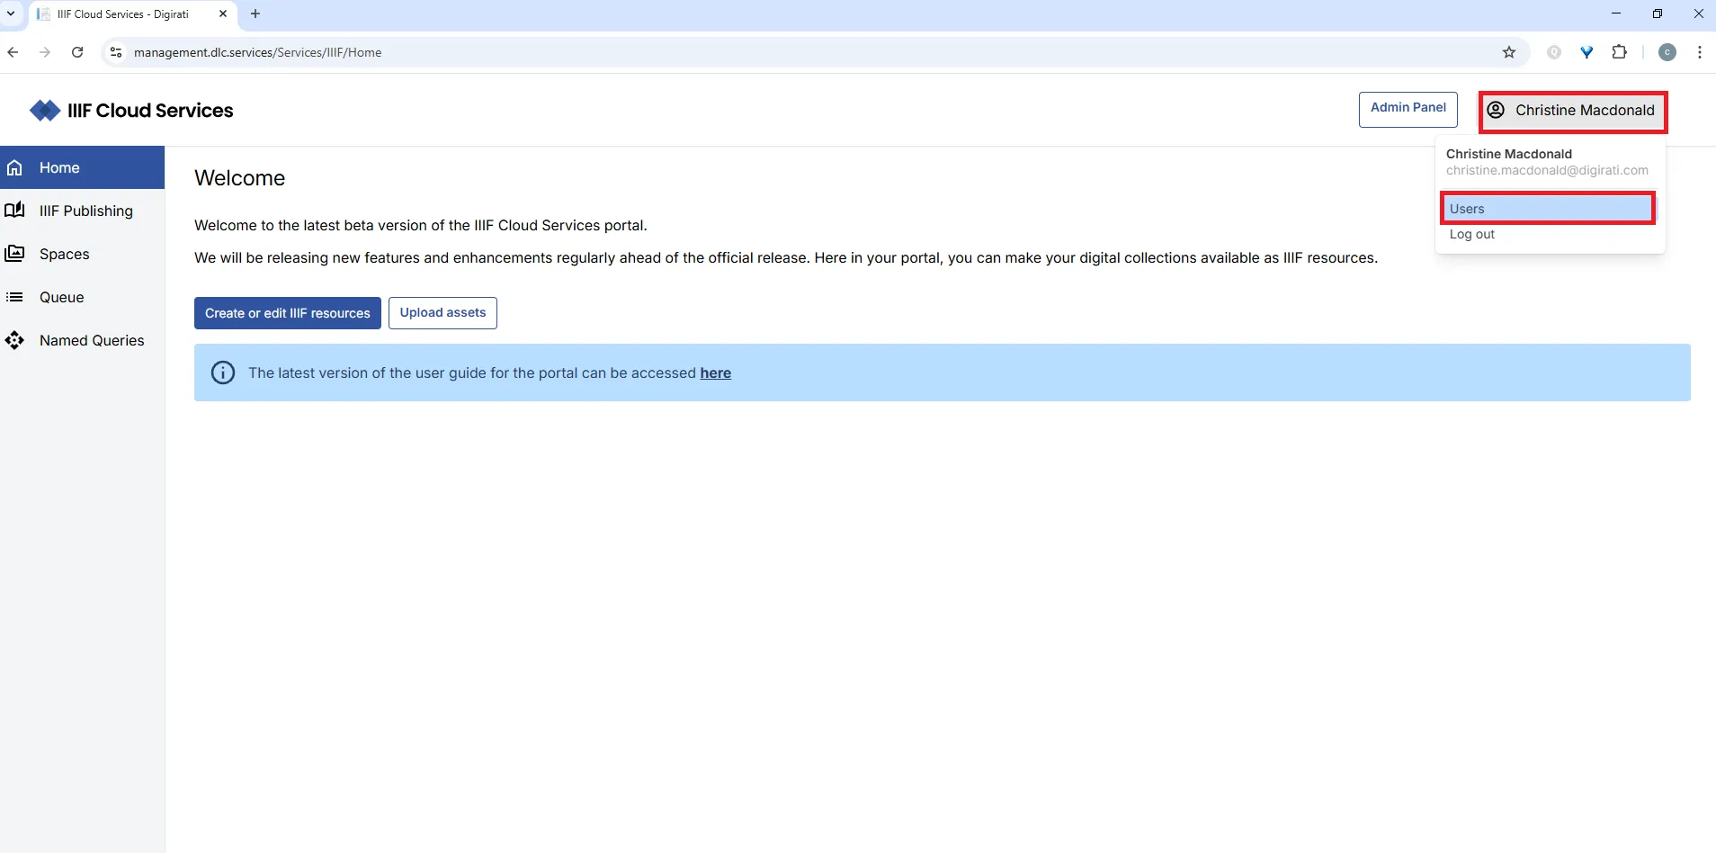Bookmark this page with the star icon
Image resolution: width=1716 pixels, height=853 pixels.
point(1508,52)
